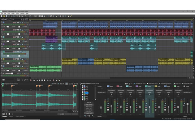Open edit tool dropdown arrow in toolbar
The width and height of the screenshot is (195, 130).
tap(38, 16)
